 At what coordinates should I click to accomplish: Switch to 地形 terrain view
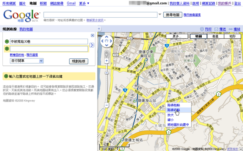pyautogui.click(x=232, y=36)
